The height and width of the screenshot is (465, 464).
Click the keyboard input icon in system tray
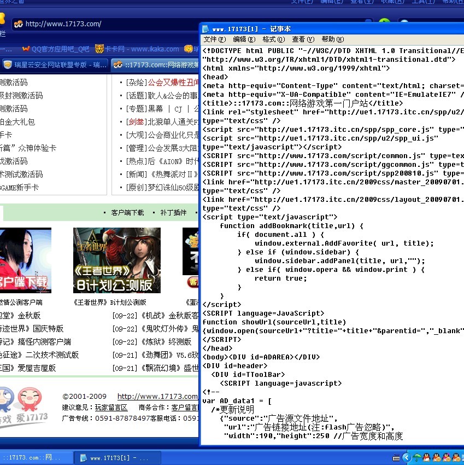(x=396, y=457)
